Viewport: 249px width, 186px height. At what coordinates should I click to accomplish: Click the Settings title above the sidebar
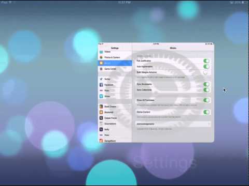click(x=115, y=48)
